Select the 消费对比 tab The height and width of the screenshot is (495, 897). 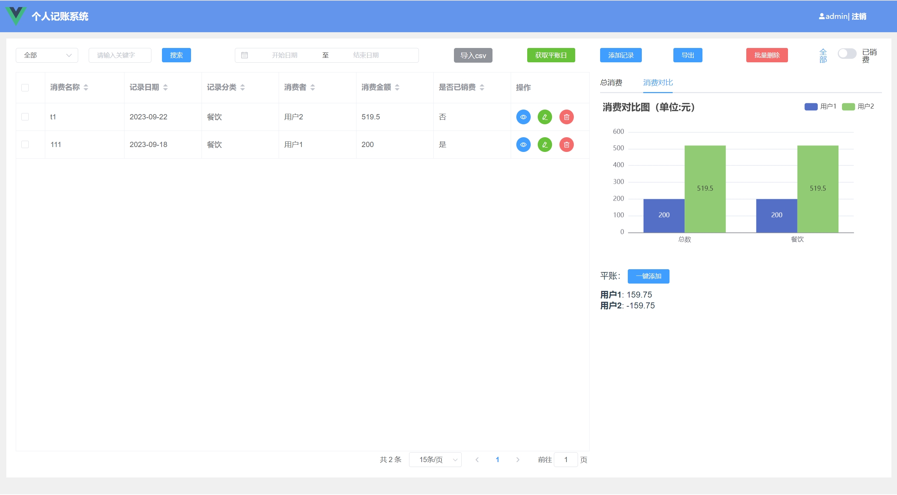tap(658, 83)
